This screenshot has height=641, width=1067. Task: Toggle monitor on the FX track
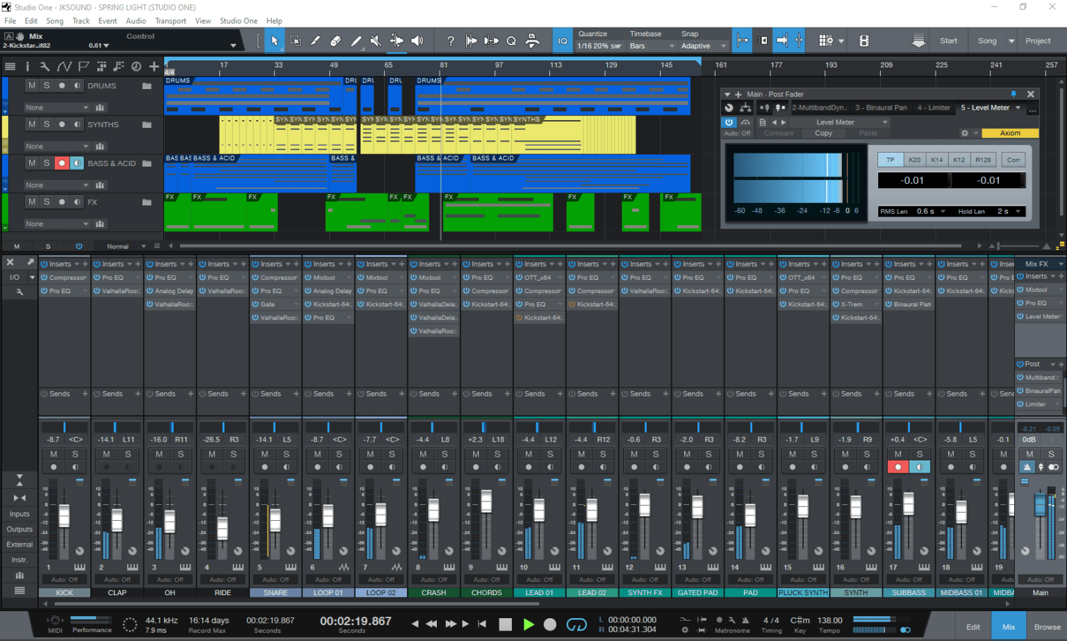click(x=77, y=202)
